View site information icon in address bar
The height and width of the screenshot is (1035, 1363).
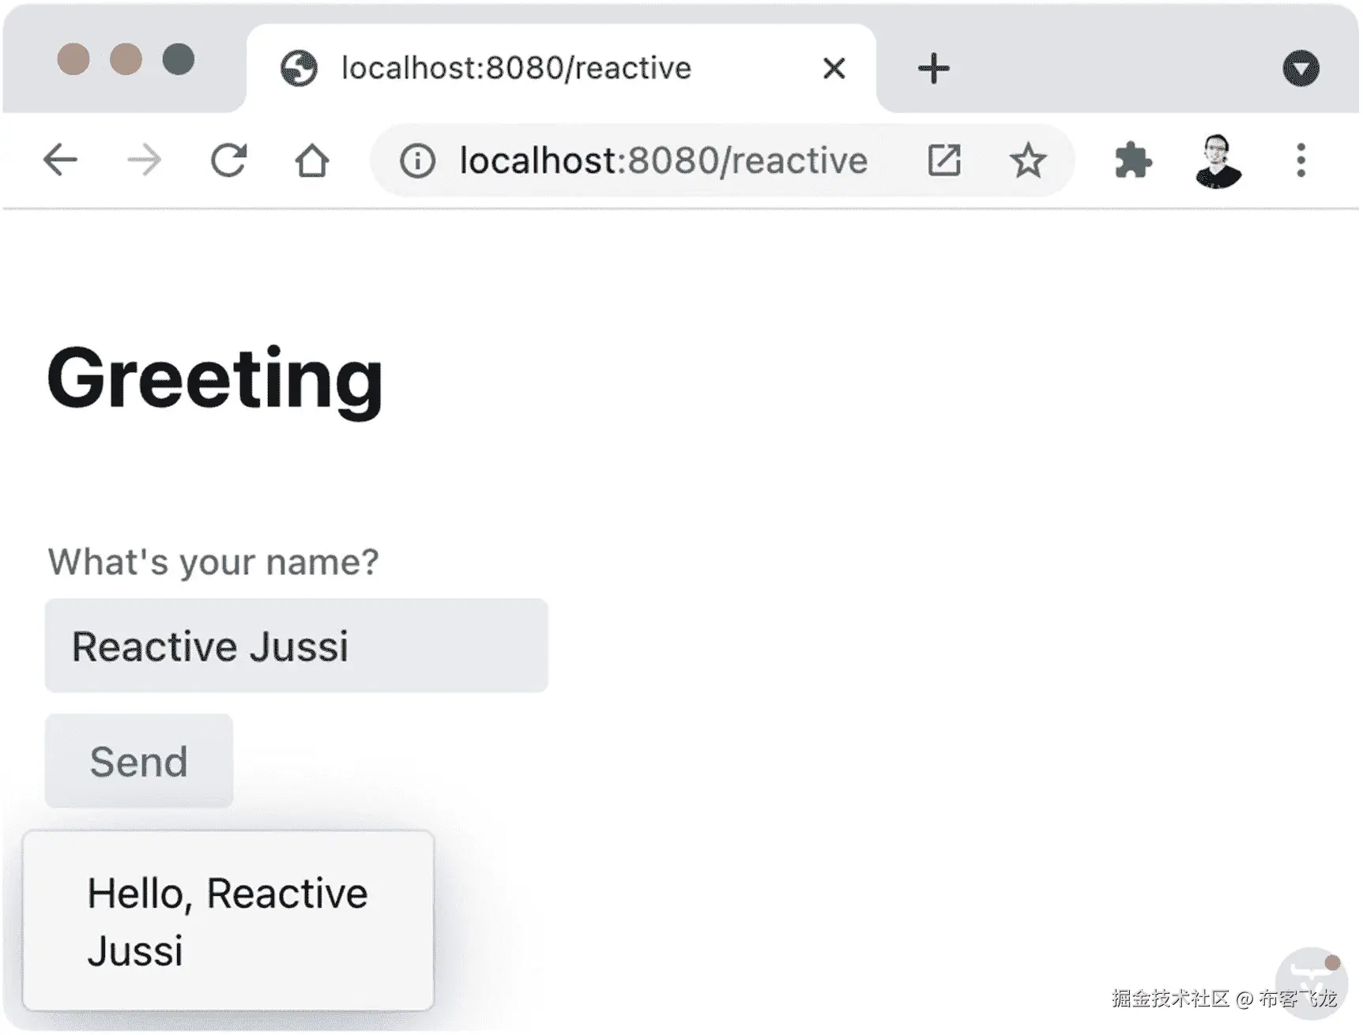417,161
